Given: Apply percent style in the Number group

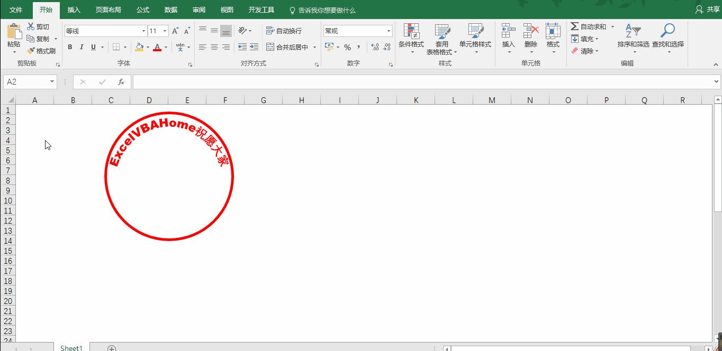Looking at the screenshot, I should (x=348, y=47).
